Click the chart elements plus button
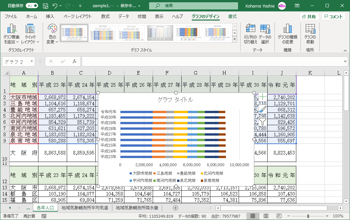Viewport: 350px width, 220px height. point(262,97)
